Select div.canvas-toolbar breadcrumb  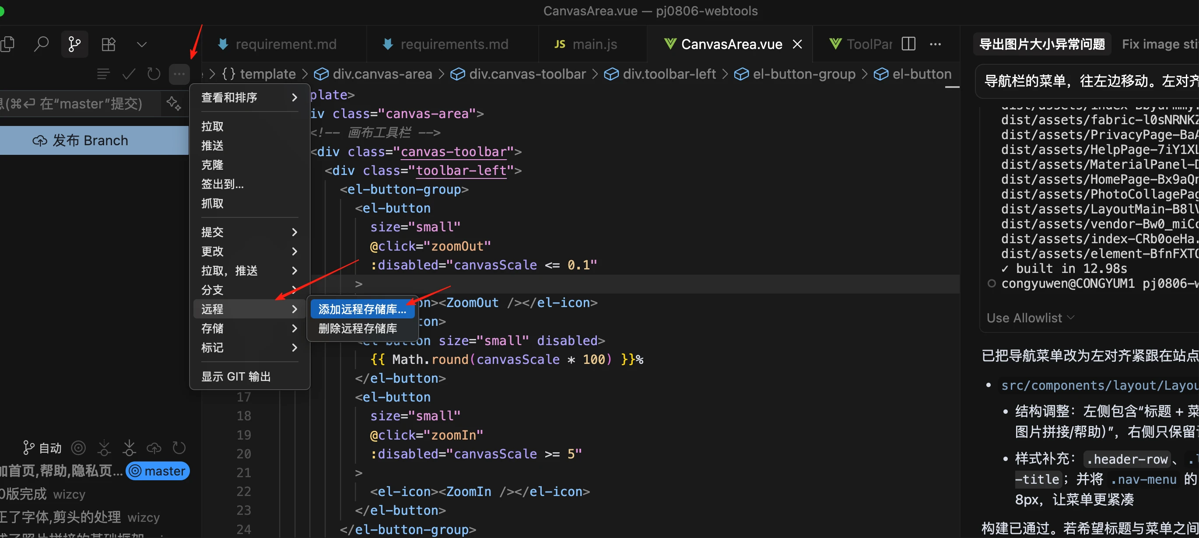519,74
